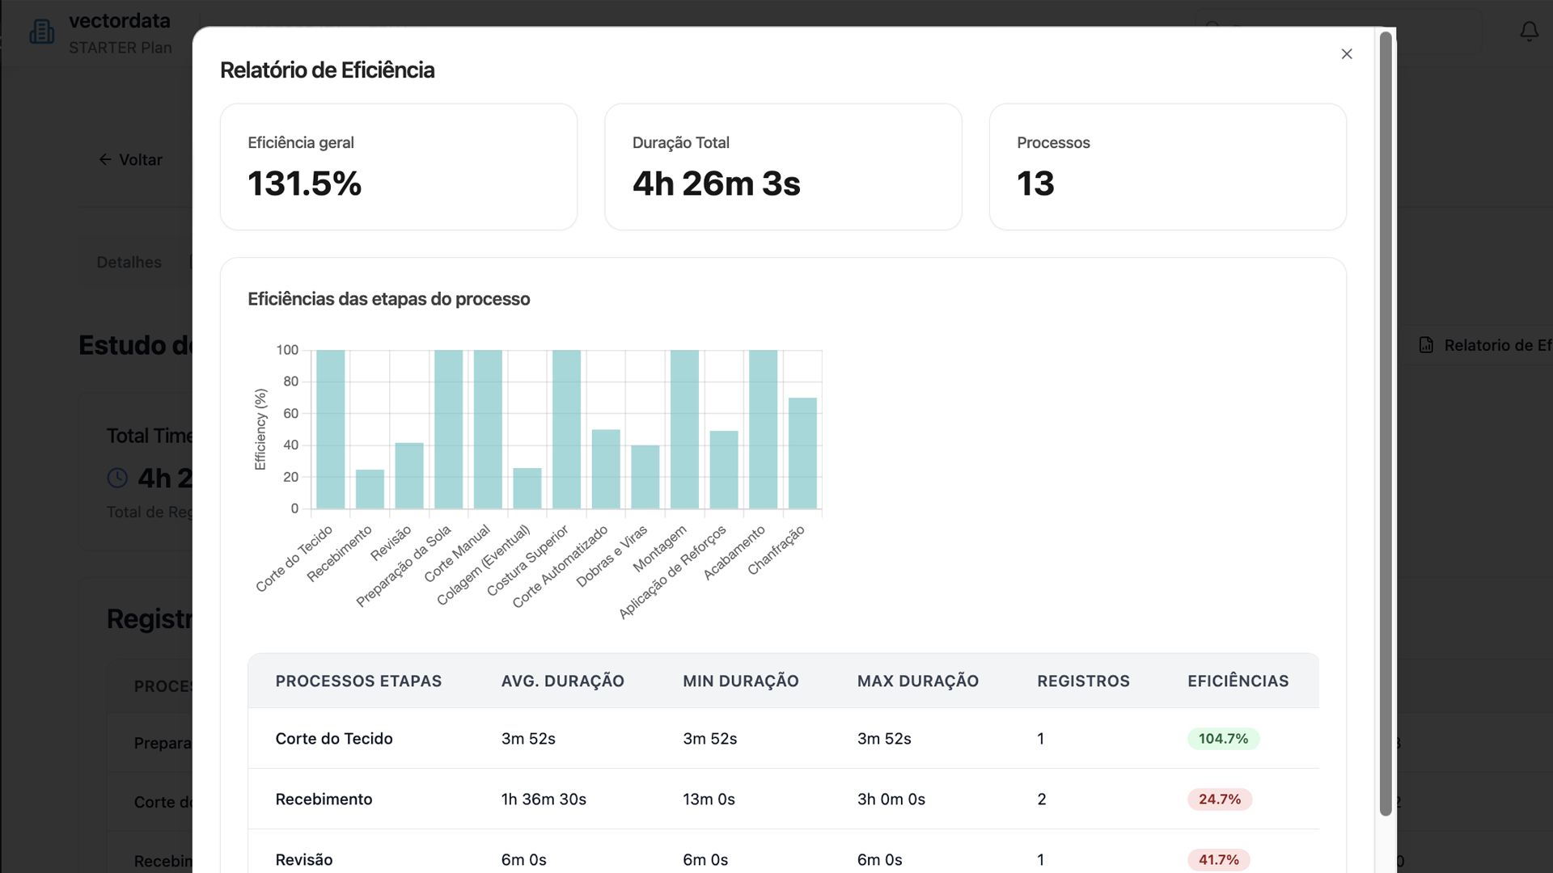Click the Relatorio de Eficiência document icon

point(1426,345)
